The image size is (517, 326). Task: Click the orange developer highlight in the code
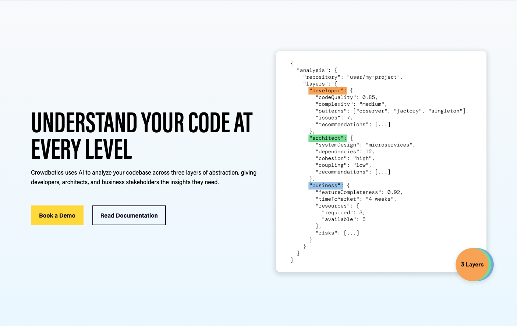(x=327, y=90)
